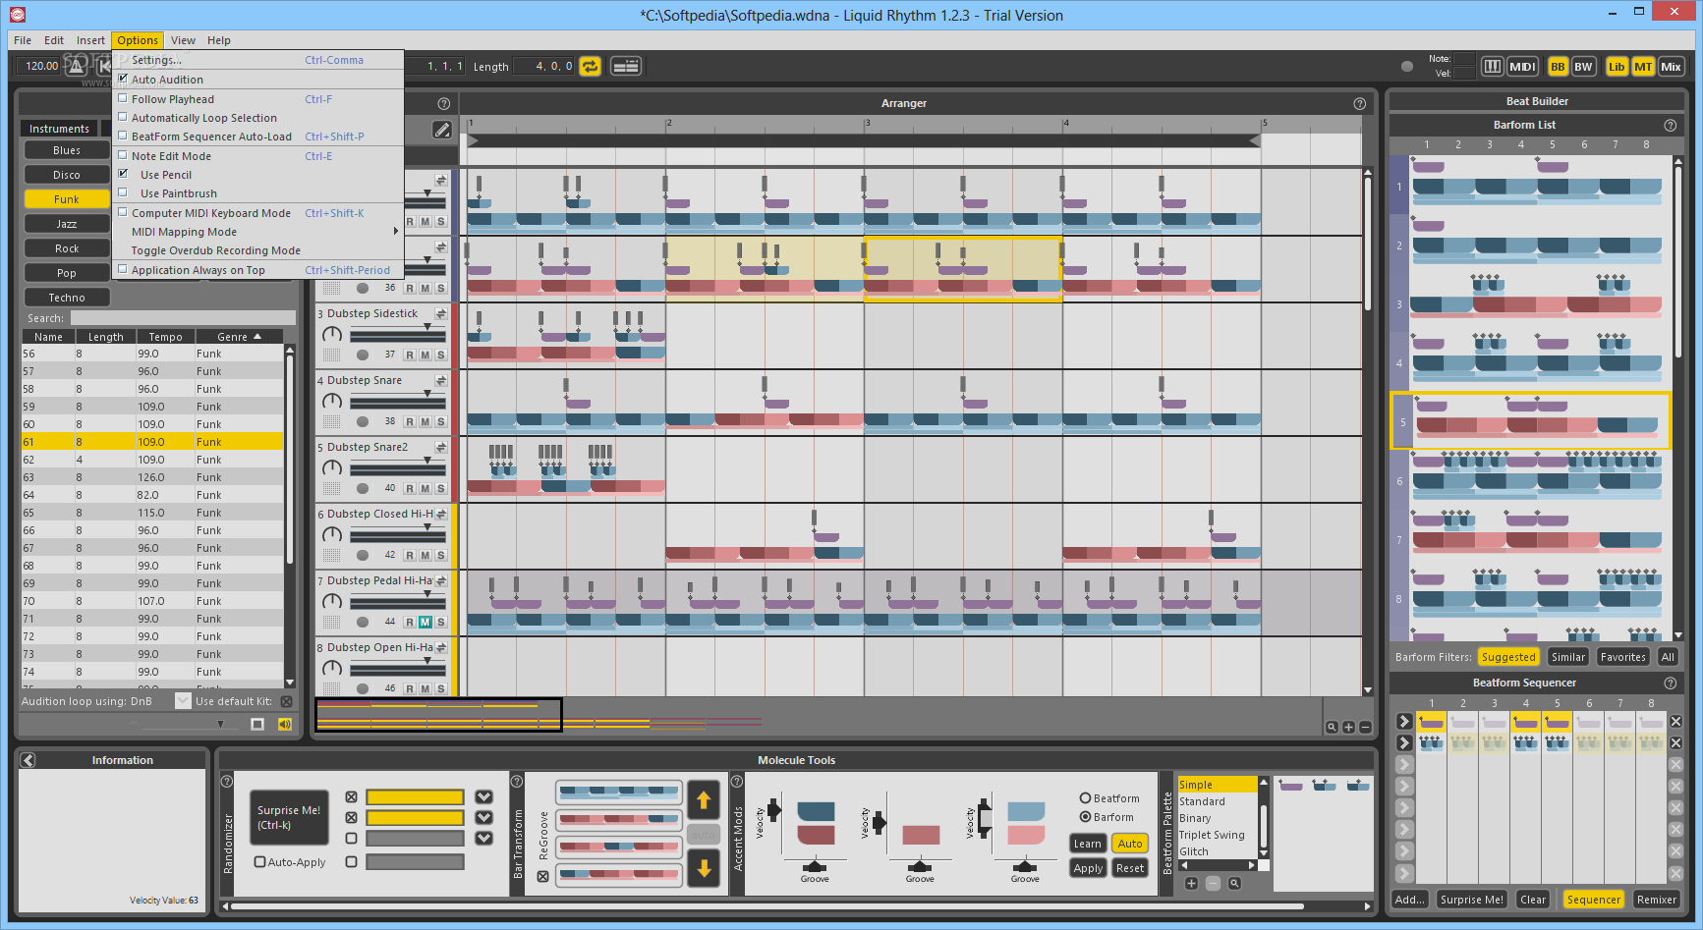This screenshot has height=930, width=1703.
Task: Toggle Note Edit Mode checkbox
Action: click(x=123, y=155)
